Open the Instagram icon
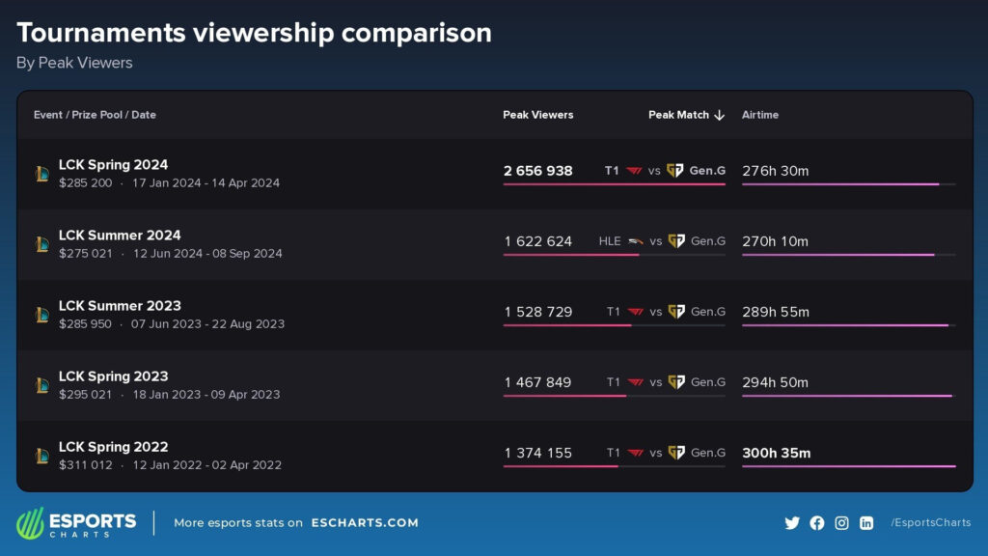Image resolution: width=988 pixels, height=556 pixels. tap(840, 522)
